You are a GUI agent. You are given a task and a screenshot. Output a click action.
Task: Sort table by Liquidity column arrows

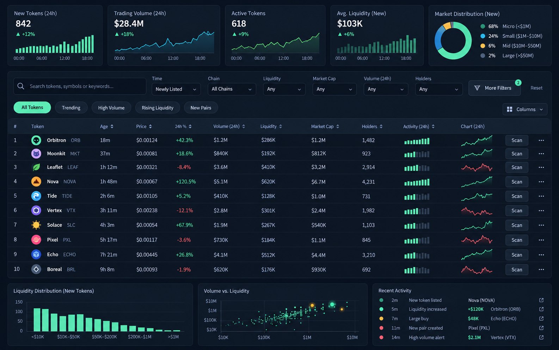pyautogui.click(x=281, y=126)
